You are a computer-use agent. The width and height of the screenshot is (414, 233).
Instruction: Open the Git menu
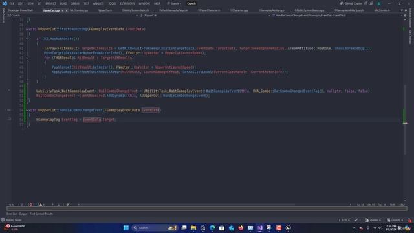click(39, 3)
